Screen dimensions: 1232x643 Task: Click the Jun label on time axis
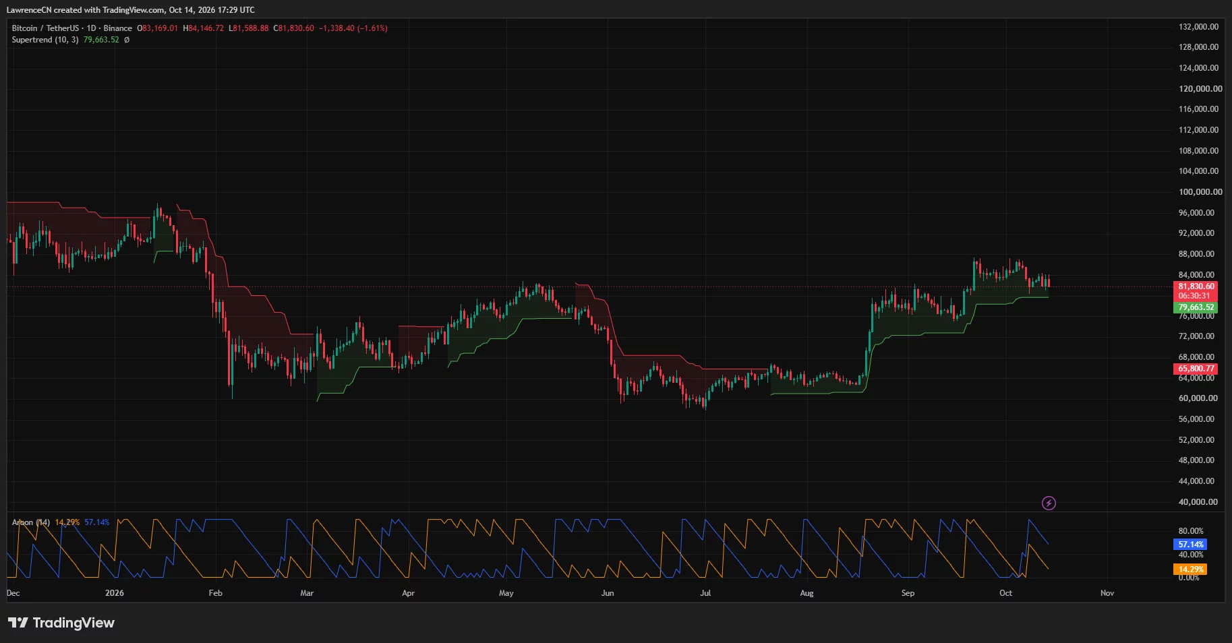pos(608,593)
